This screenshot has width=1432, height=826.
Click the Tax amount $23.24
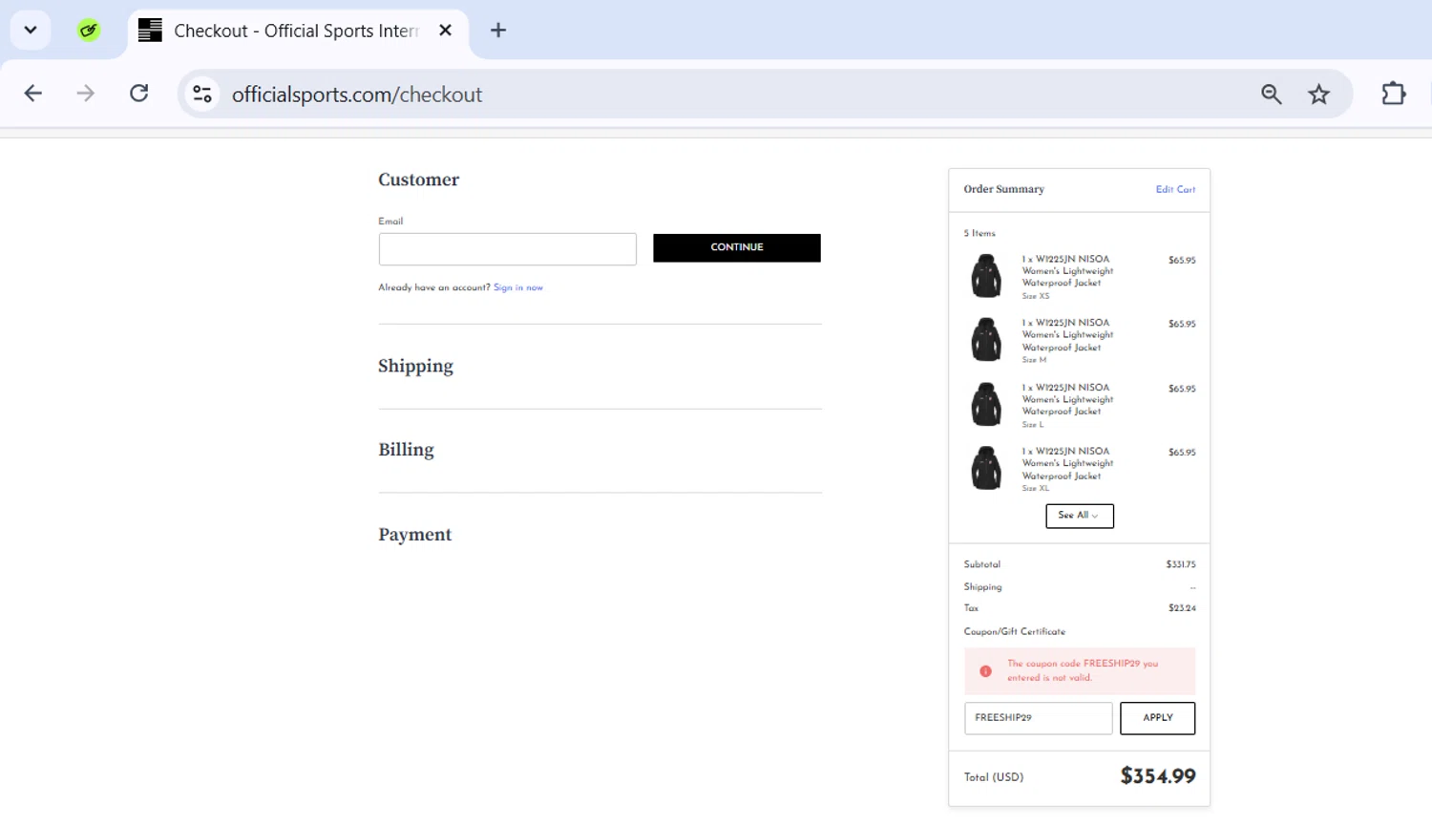tap(1182, 608)
